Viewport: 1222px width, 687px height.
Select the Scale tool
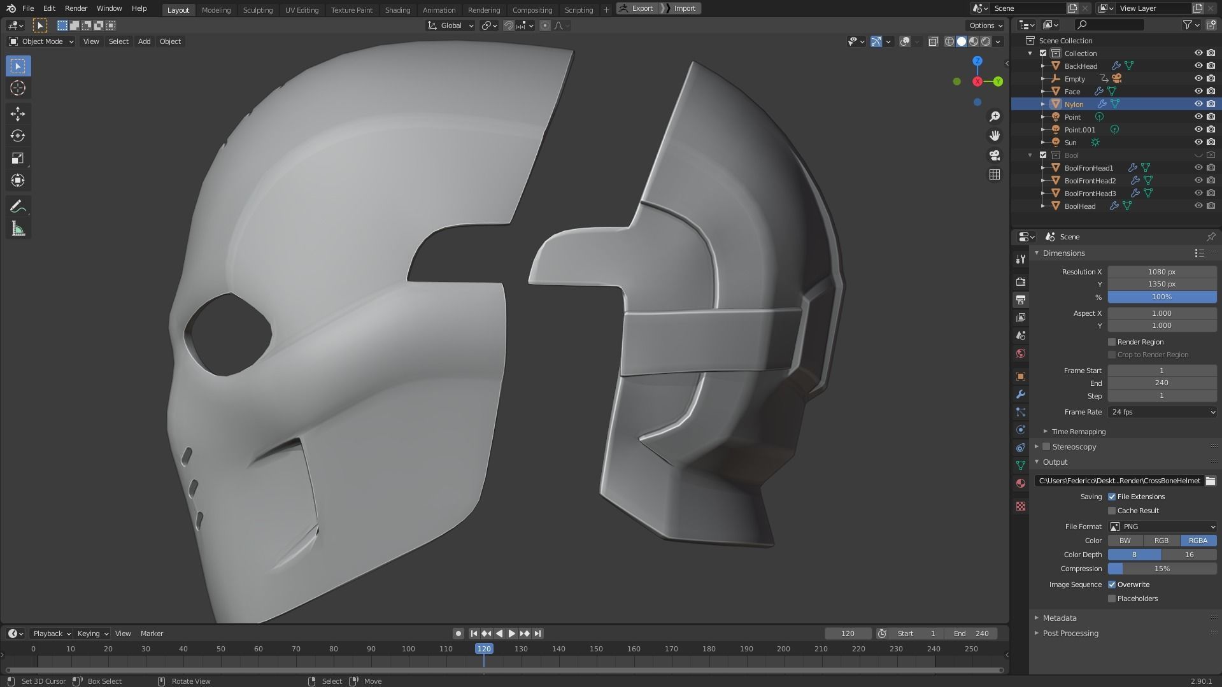(18, 158)
